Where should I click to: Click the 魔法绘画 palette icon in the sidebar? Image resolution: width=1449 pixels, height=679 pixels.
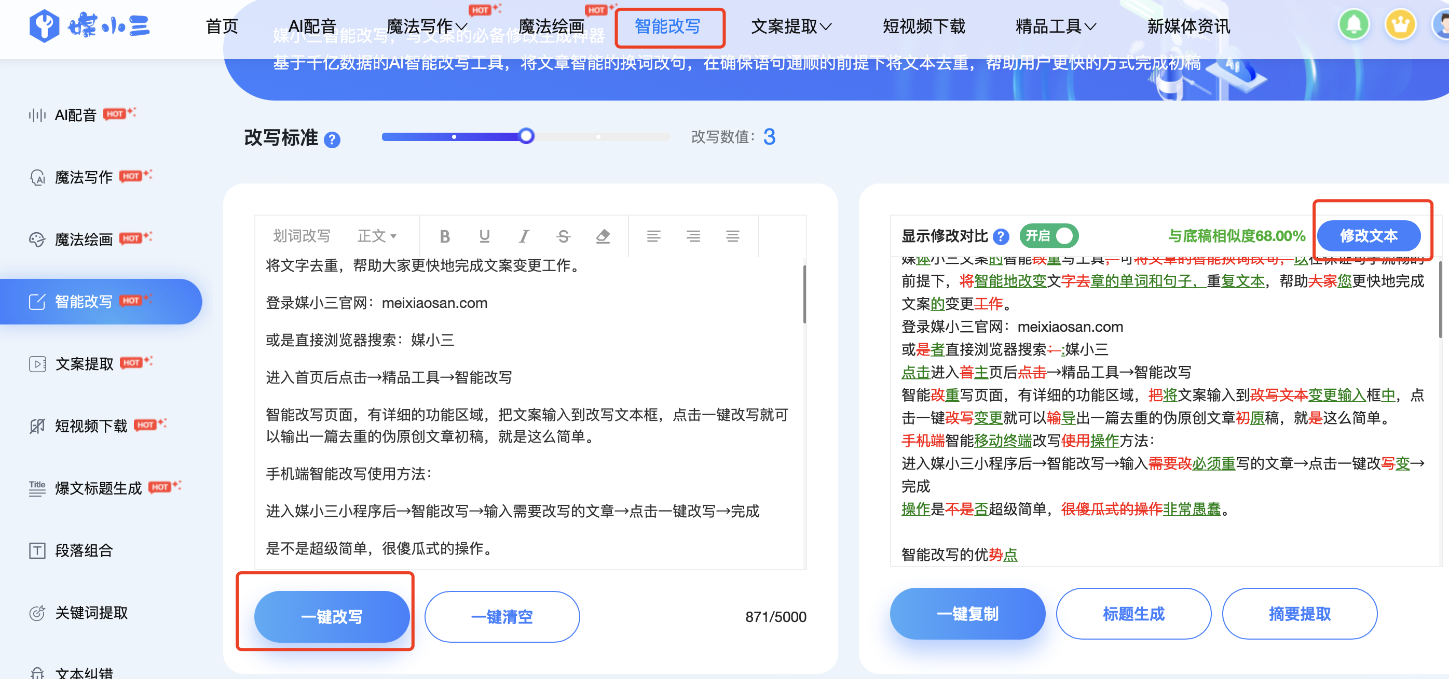pyautogui.click(x=37, y=240)
